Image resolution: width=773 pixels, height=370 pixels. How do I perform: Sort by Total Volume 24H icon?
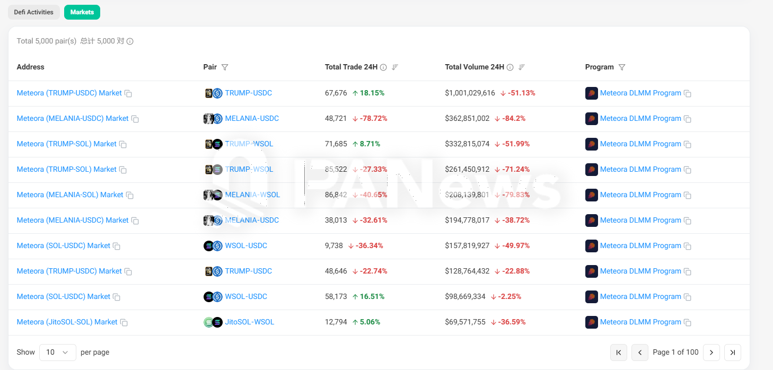coord(522,67)
